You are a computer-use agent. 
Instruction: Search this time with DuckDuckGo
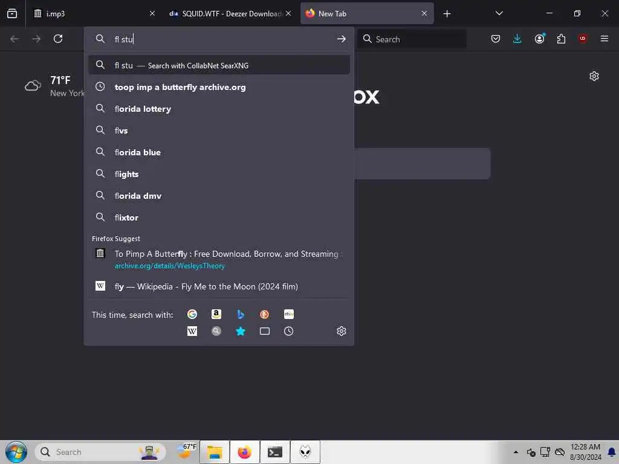265,314
